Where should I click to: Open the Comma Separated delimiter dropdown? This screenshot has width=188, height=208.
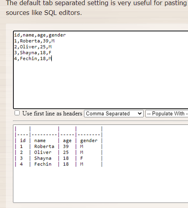point(114,114)
